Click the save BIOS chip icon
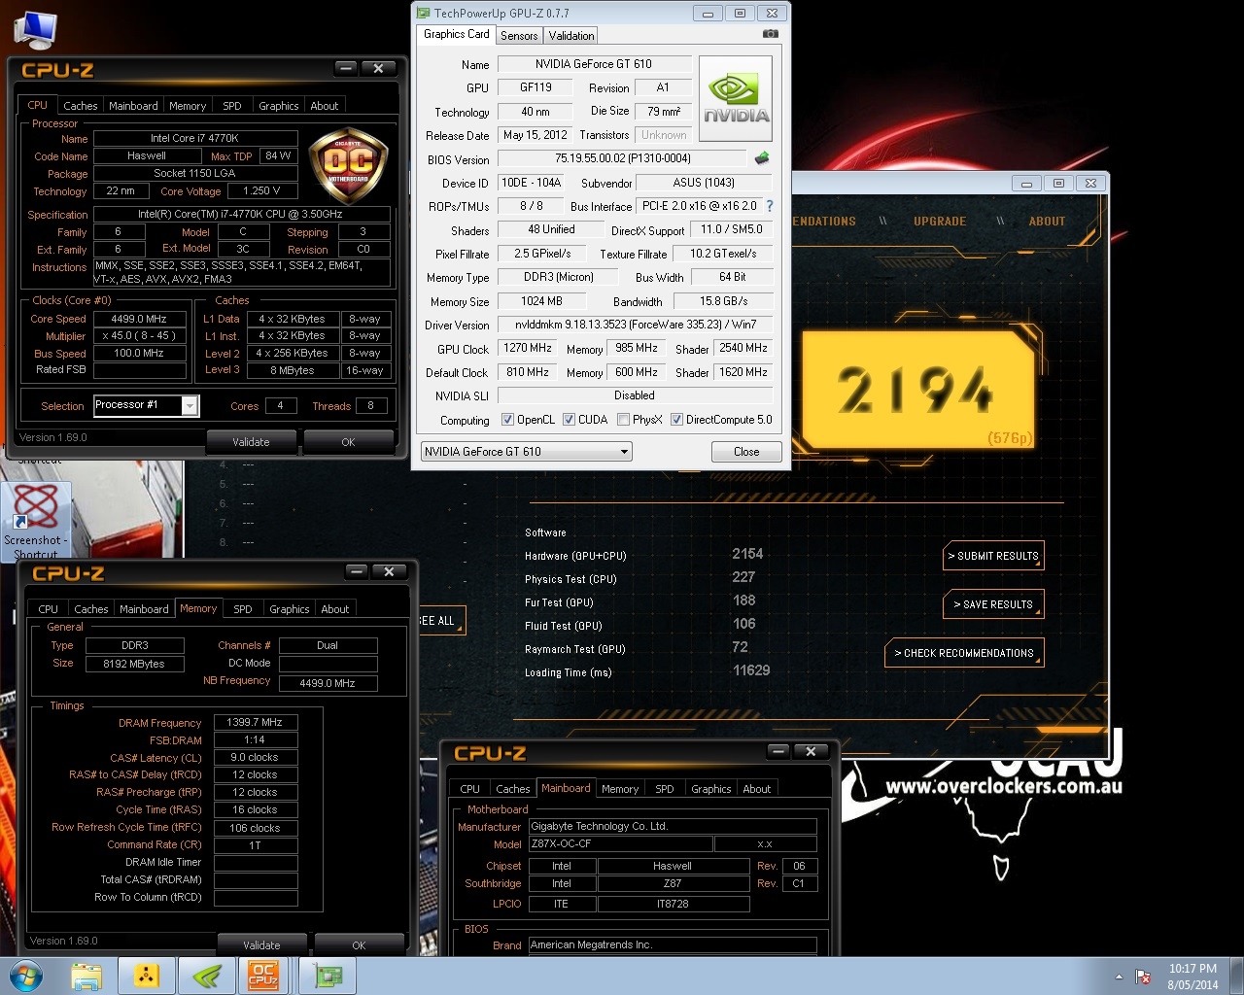 762,158
